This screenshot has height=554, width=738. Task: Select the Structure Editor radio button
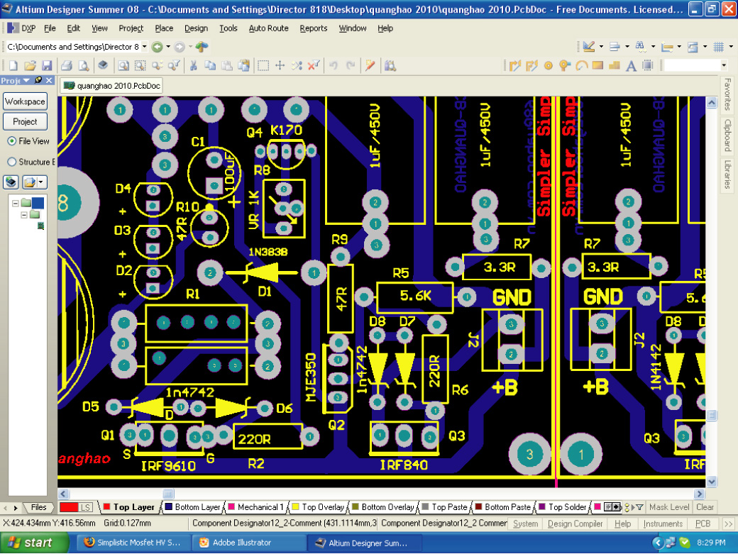tap(12, 162)
